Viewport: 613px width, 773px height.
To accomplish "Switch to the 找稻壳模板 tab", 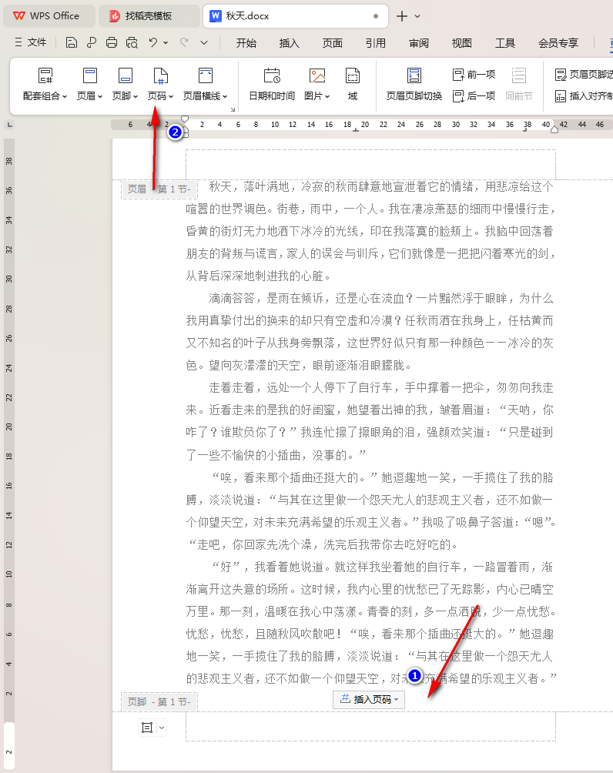I will tap(149, 15).
